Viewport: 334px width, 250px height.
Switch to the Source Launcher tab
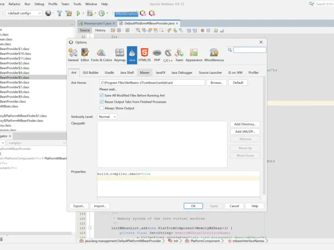(x=210, y=72)
